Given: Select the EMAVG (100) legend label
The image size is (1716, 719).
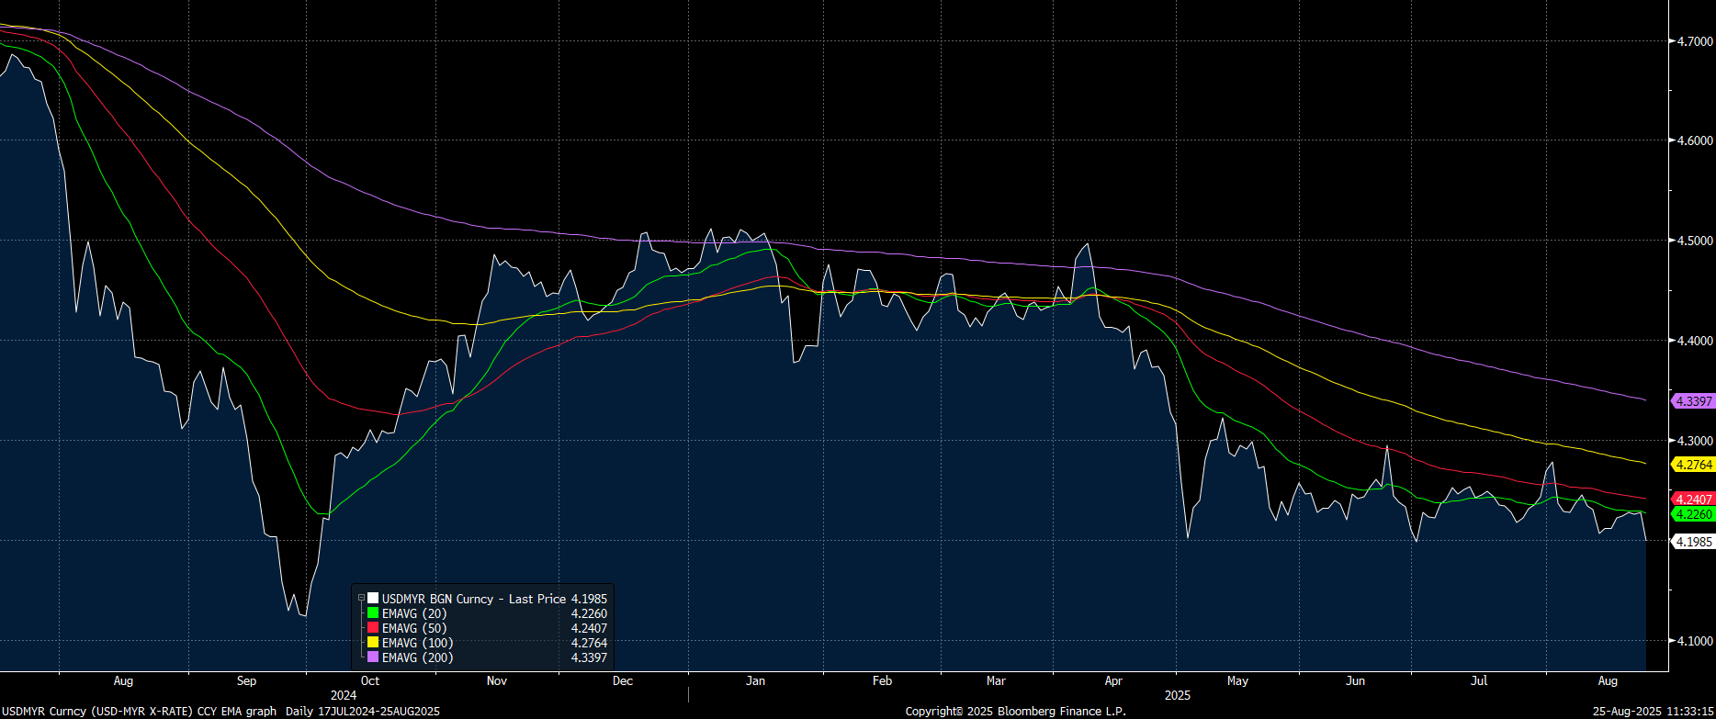Looking at the screenshot, I should tap(418, 643).
